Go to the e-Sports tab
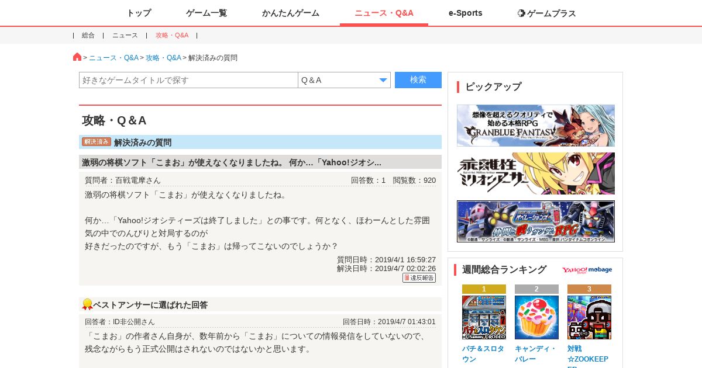 pos(466,13)
